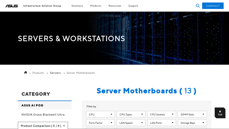This screenshot has height=129, width=229.
Task: Open the Solutions menu
Action: tap(77, 6)
